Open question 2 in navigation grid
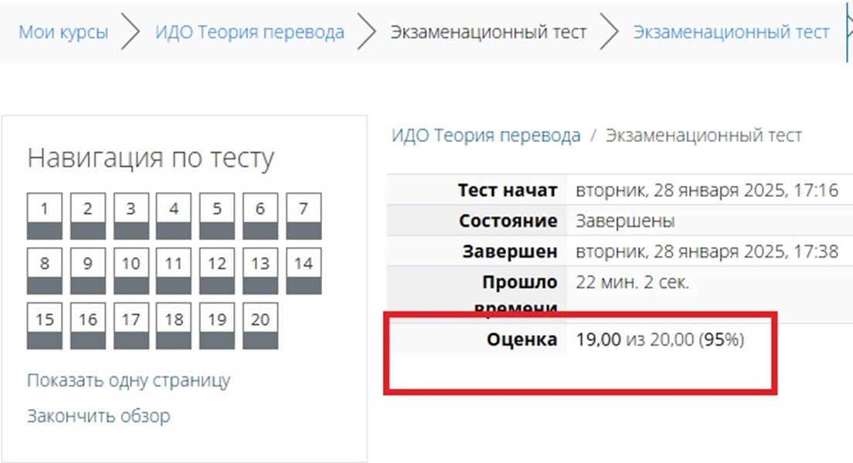The image size is (853, 463). click(87, 216)
